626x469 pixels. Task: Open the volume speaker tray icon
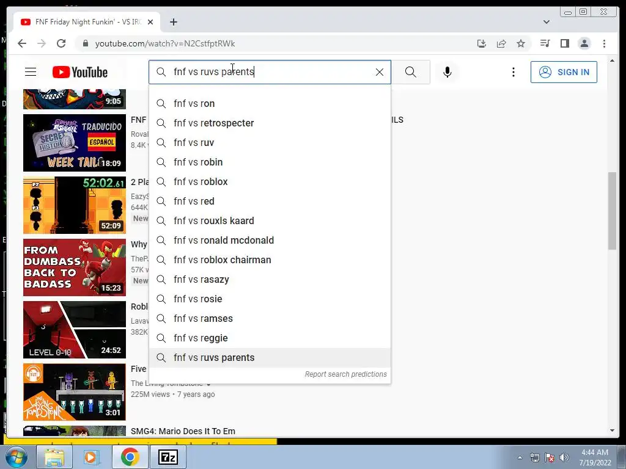click(x=564, y=457)
